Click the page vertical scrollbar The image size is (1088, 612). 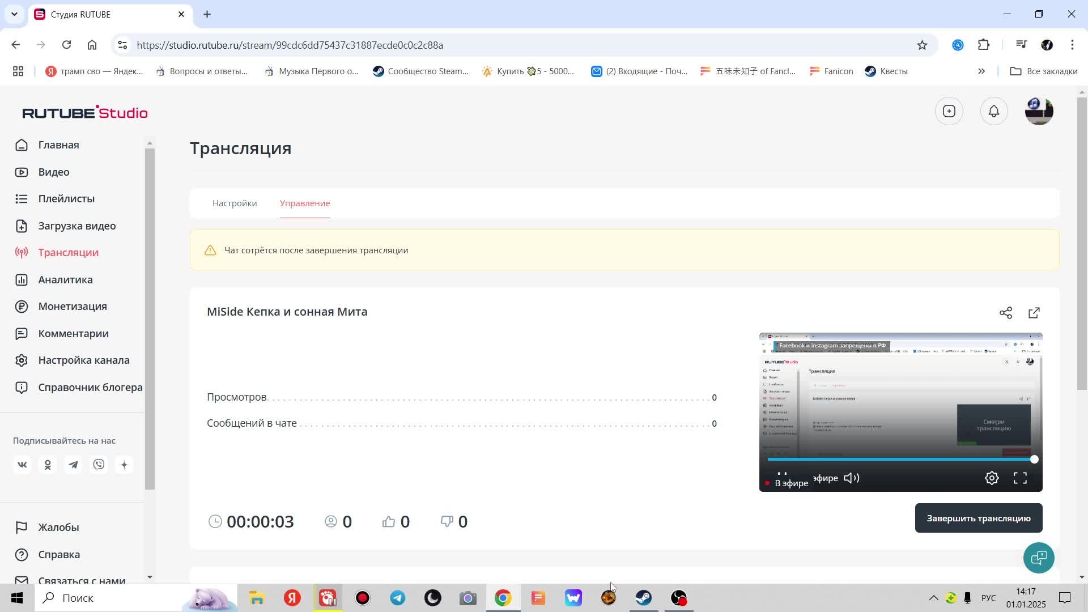coord(1082,244)
